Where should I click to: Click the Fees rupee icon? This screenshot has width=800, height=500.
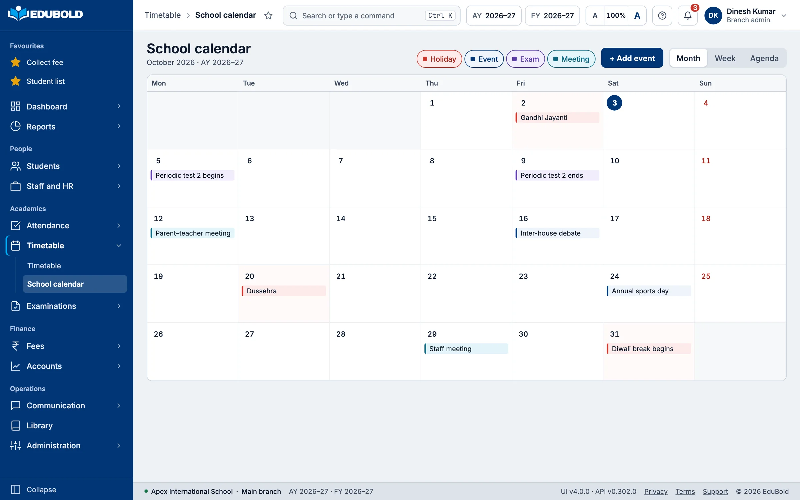click(15, 346)
